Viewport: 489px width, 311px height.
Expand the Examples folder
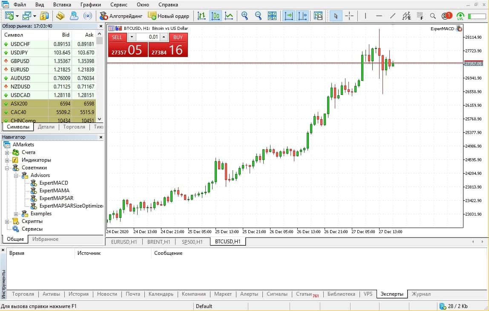coord(16,214)
